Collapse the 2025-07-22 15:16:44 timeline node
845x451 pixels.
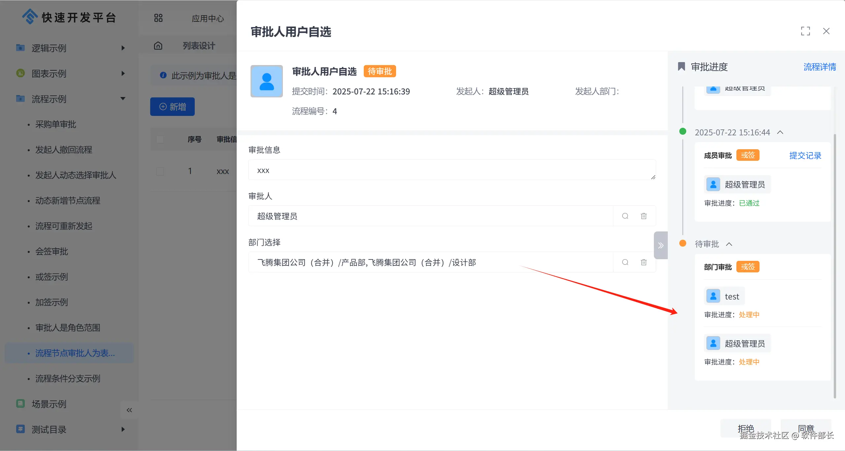tap(780, 132)
